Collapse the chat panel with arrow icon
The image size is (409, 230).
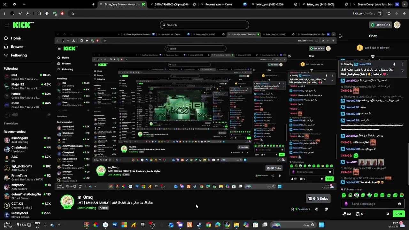coord(341,36)
